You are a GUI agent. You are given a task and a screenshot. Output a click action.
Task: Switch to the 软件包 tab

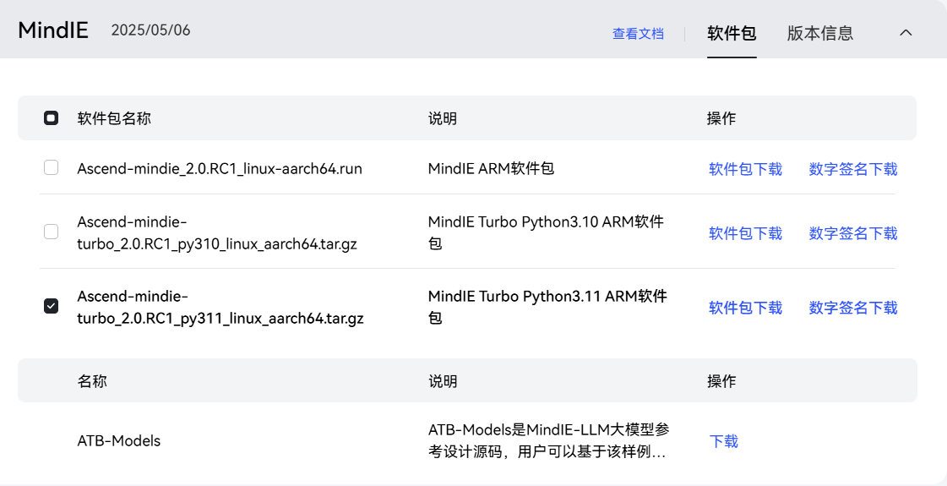732,33
